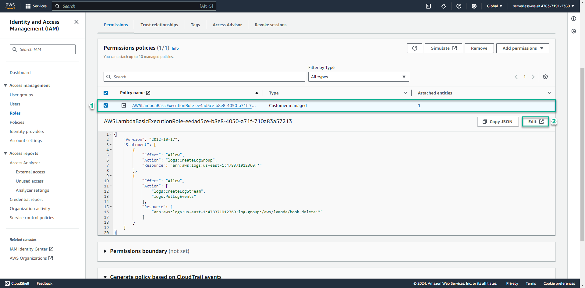
Task: Open Policy name header external link icon
Action: (148, 93)
